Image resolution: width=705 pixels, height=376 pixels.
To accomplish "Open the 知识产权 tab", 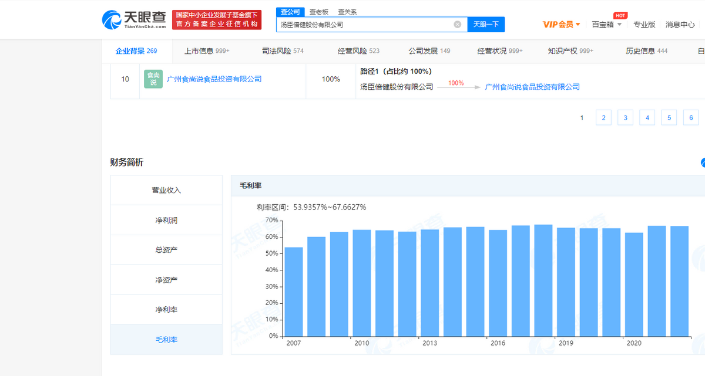I will tap(570, 51).
